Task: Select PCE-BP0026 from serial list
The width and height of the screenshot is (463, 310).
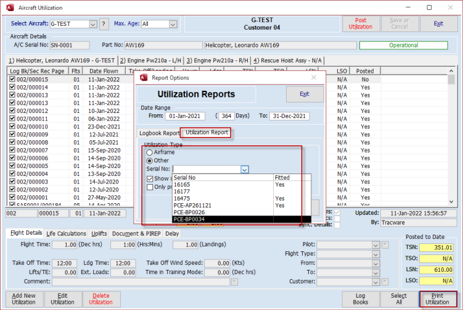Action: point(242,212)
